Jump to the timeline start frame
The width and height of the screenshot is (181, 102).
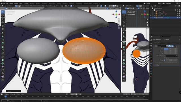coord(71,94)
